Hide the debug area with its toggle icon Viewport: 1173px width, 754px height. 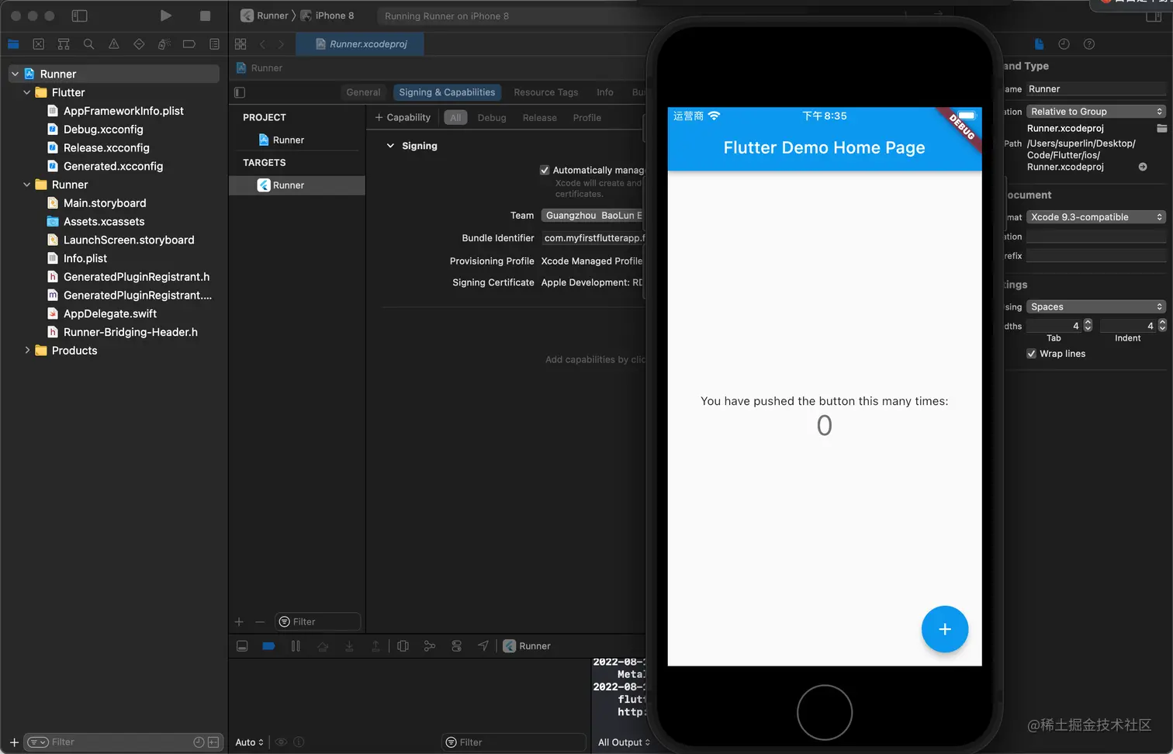point(242,646)
